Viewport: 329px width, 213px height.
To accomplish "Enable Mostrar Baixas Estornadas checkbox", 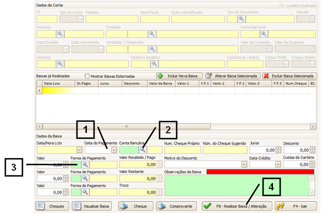I will tap(87, 76).
